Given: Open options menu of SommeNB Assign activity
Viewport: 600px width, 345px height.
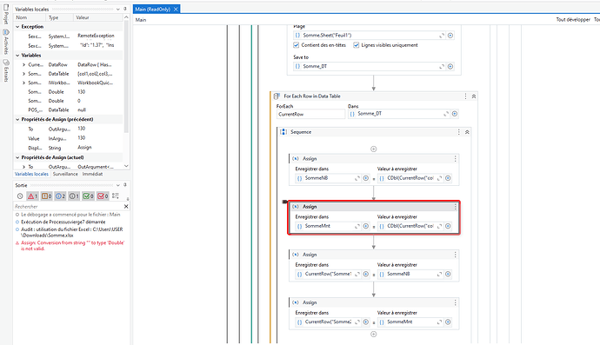Looking at the screenshot, I should (x=455, y=158).
